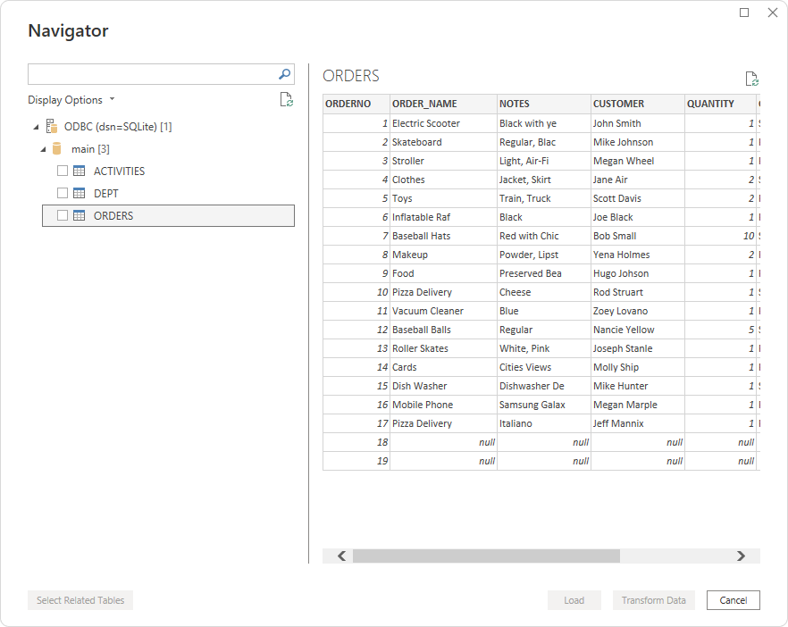Viewport: 788px width, 627px height.
Task: Open the Display Options dropdown
Action: click(x=71, y=100)
